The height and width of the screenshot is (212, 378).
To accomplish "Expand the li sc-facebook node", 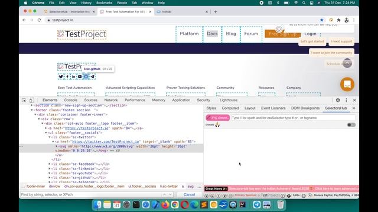I will pos(50,164).
